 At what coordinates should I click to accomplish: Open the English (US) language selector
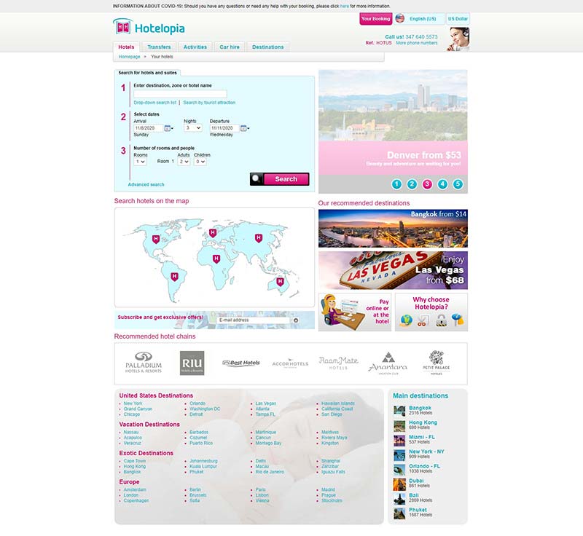[420, 19]
